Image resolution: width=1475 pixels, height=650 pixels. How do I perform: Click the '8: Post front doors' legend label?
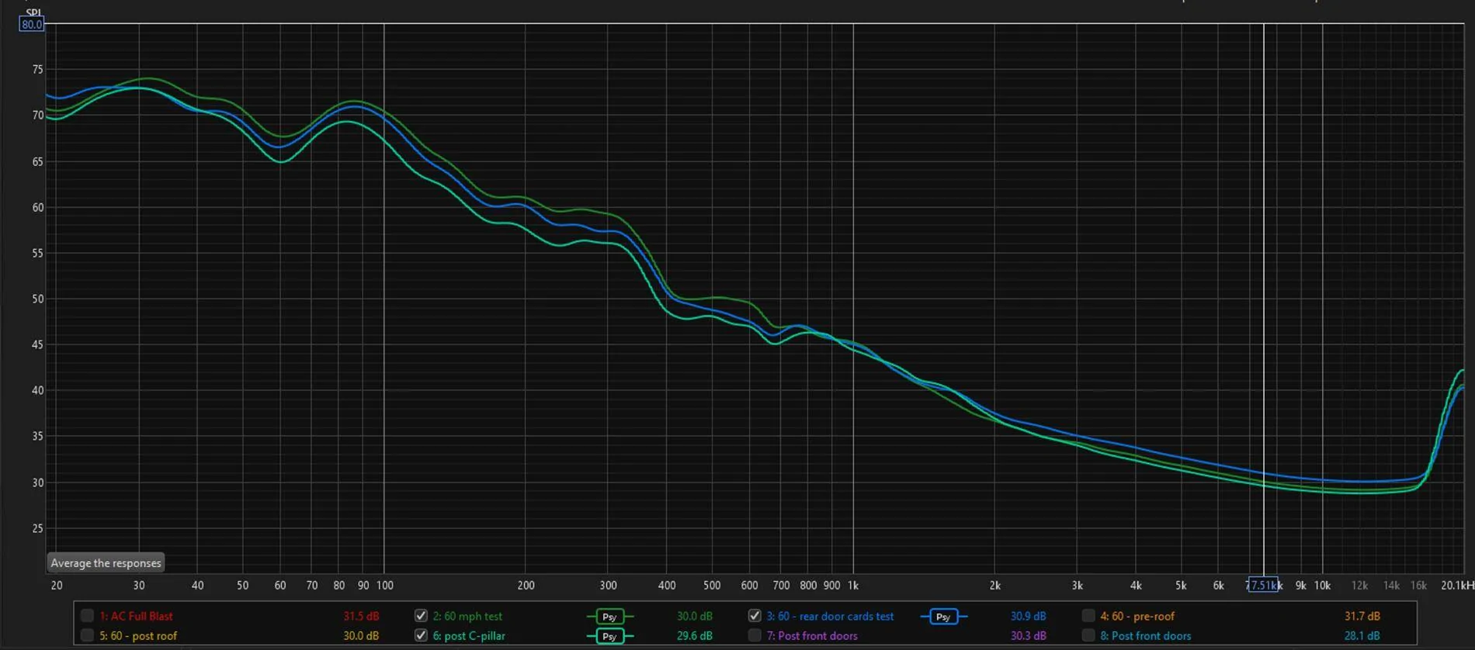pos(1146,635)
